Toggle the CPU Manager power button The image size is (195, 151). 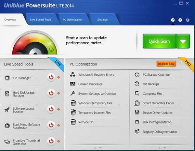(x=51, y=77)
